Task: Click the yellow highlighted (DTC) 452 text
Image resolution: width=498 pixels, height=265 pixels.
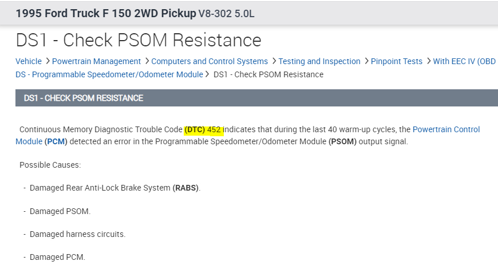Action: click(x=203, y=129)
